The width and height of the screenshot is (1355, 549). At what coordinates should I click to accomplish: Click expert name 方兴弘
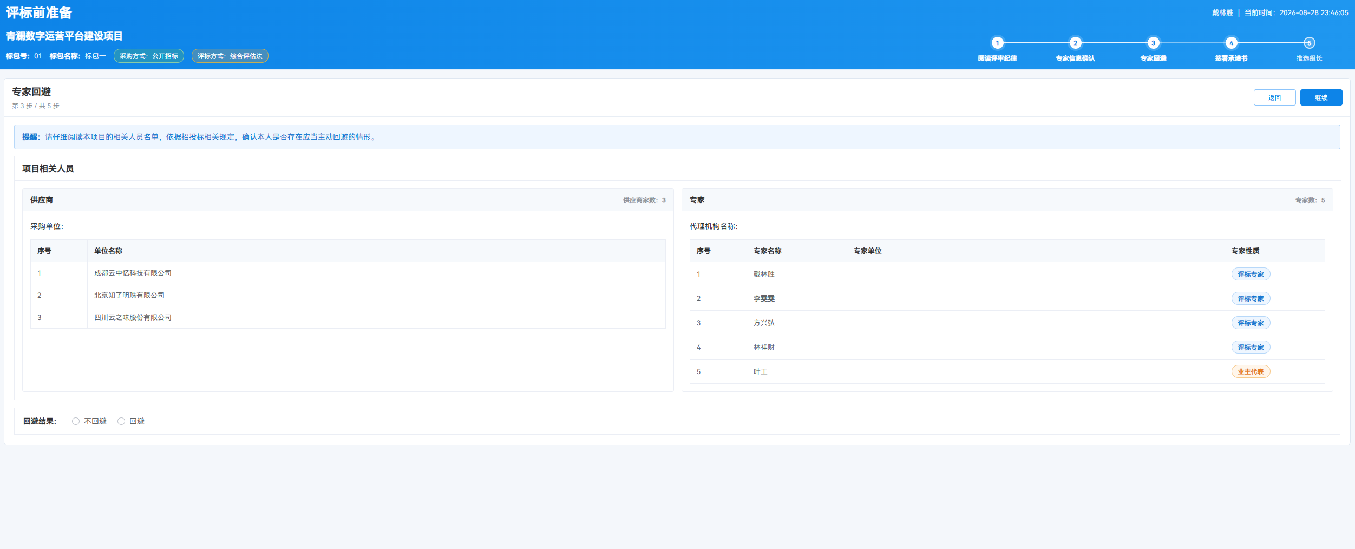pyautogui.click(x=764, y=323)
